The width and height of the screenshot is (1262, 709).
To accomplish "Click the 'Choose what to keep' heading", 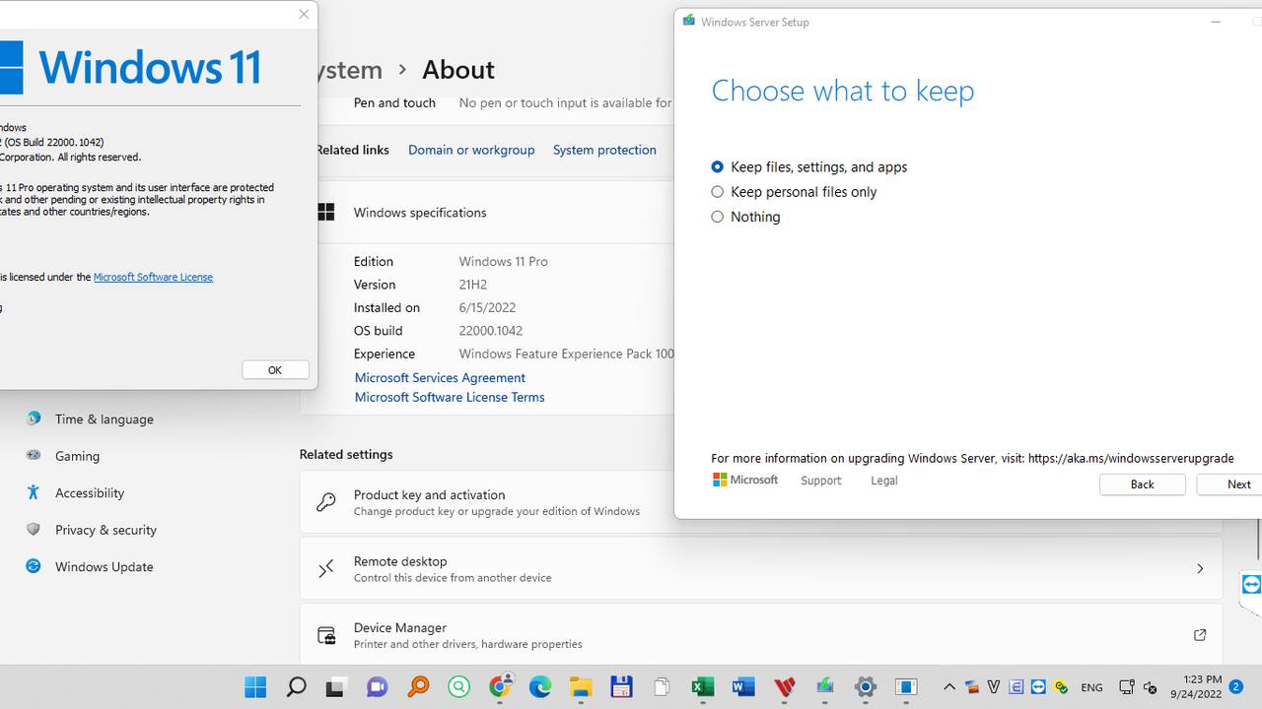I will click(x=843, y=91).
